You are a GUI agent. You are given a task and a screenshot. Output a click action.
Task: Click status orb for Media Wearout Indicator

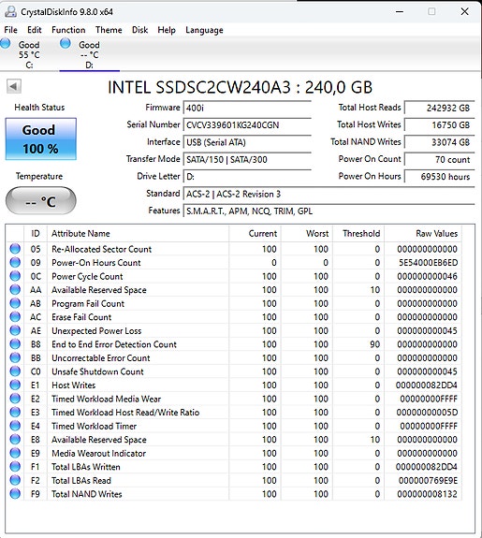15,453
